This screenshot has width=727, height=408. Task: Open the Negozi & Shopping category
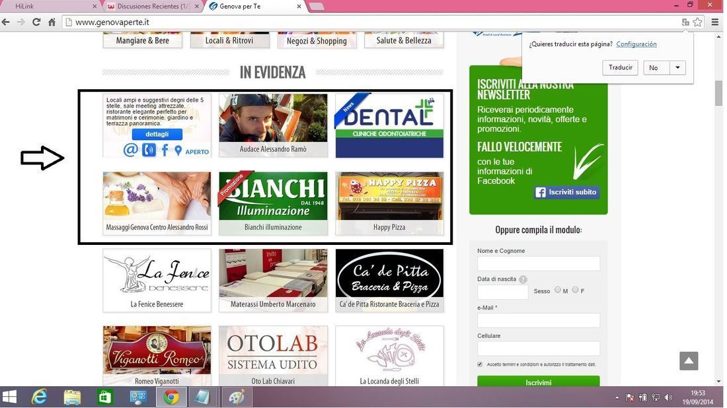(317, 40)
